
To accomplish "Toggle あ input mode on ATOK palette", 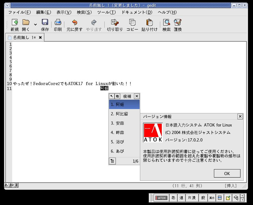I will (173, 198).
